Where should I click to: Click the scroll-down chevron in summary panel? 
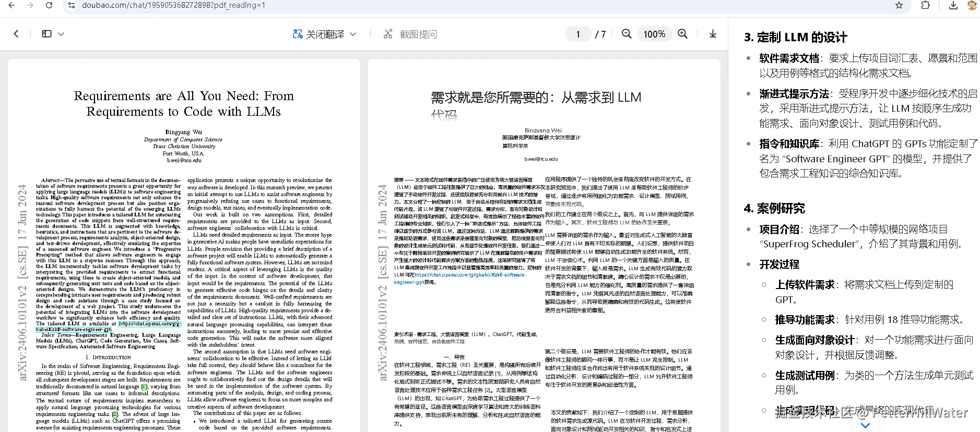[x=865, y=425]
